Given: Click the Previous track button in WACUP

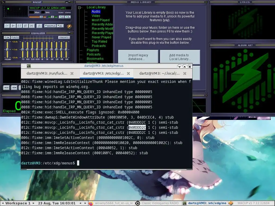Looking at the screenshot, I should click(x=7, y=26).
